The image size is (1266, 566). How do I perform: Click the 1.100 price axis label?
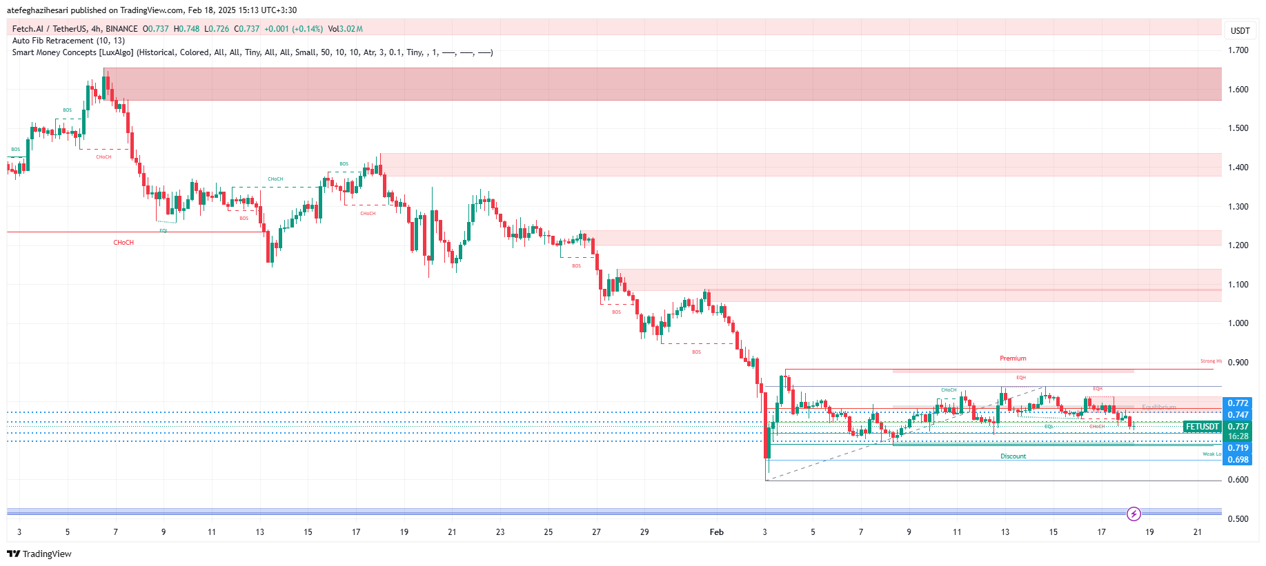click(1238, 285)
